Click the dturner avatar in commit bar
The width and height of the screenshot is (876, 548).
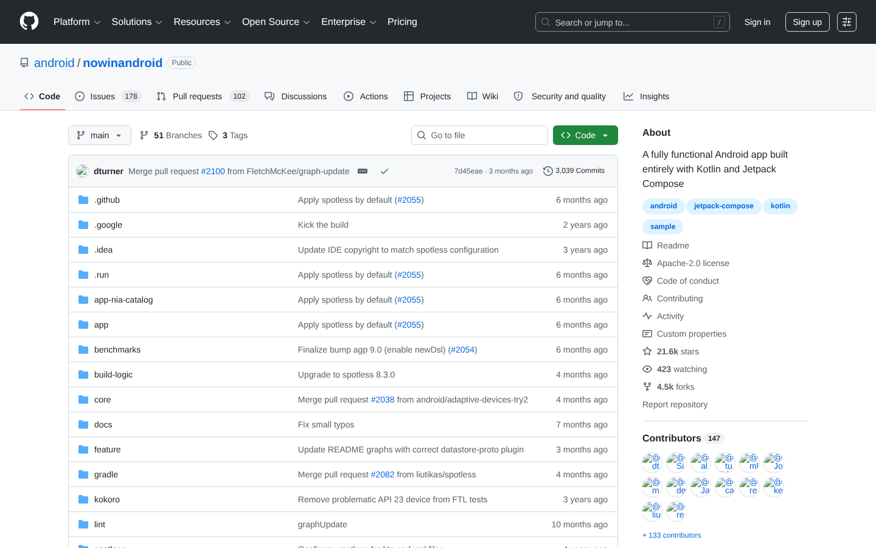(x=83, y=171)
